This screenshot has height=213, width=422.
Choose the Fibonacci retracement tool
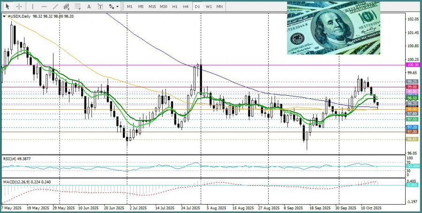pos(78,7)
